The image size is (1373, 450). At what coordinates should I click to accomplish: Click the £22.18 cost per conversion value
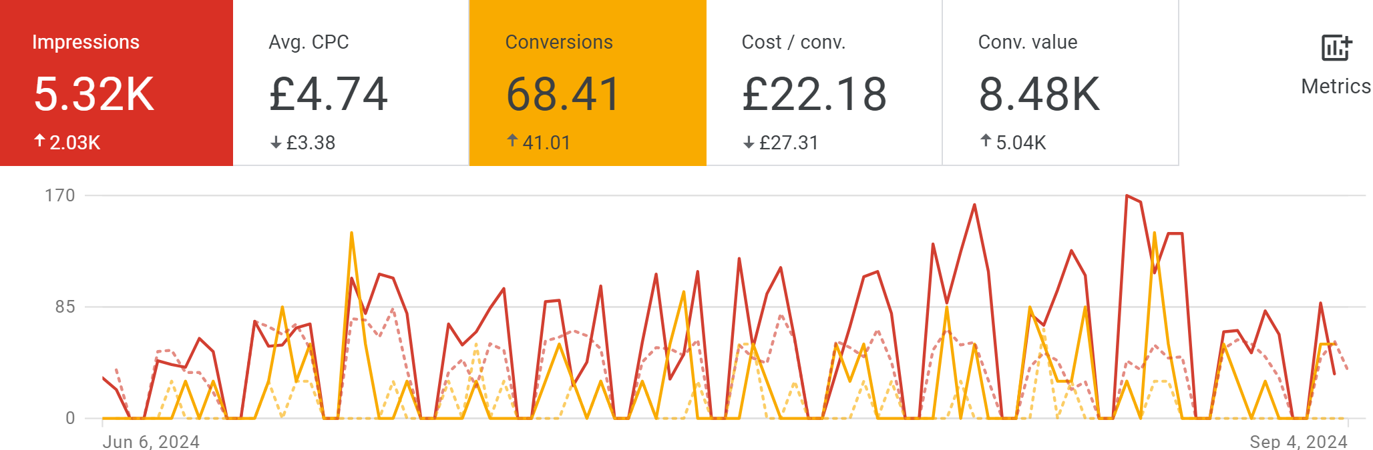(815, 94)
